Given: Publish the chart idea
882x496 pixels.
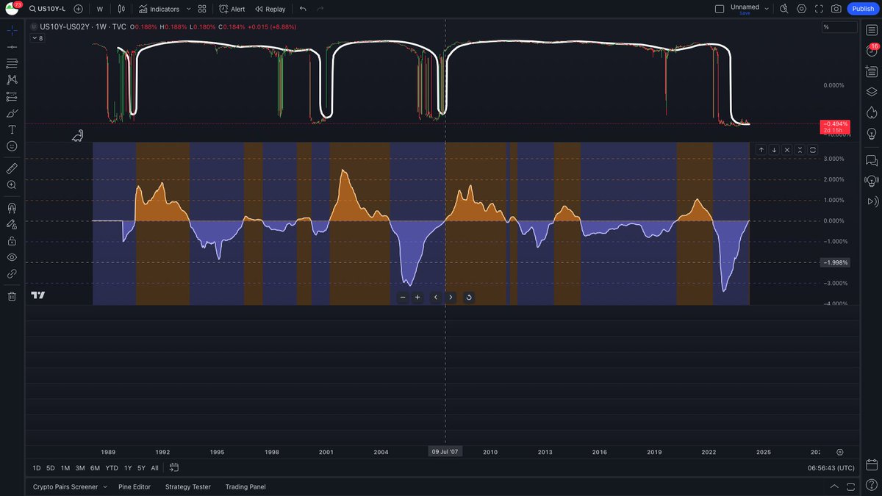Looking at the screenshot, I should (x=863, y=9).
